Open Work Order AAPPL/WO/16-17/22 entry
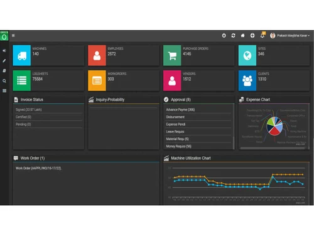314x236 pixels. coord(38,168)
